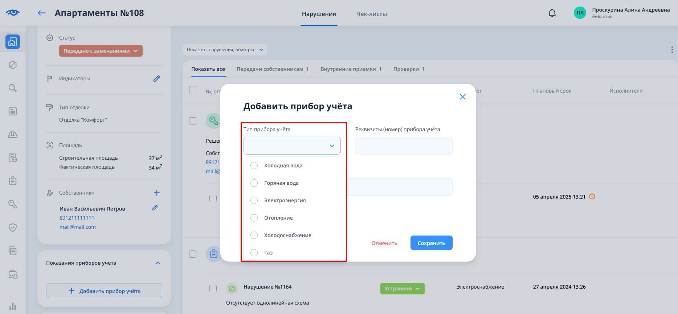Select the Холодная вода radio option
The width and height of the screenshot is (678, 314).
click(254, 166)
